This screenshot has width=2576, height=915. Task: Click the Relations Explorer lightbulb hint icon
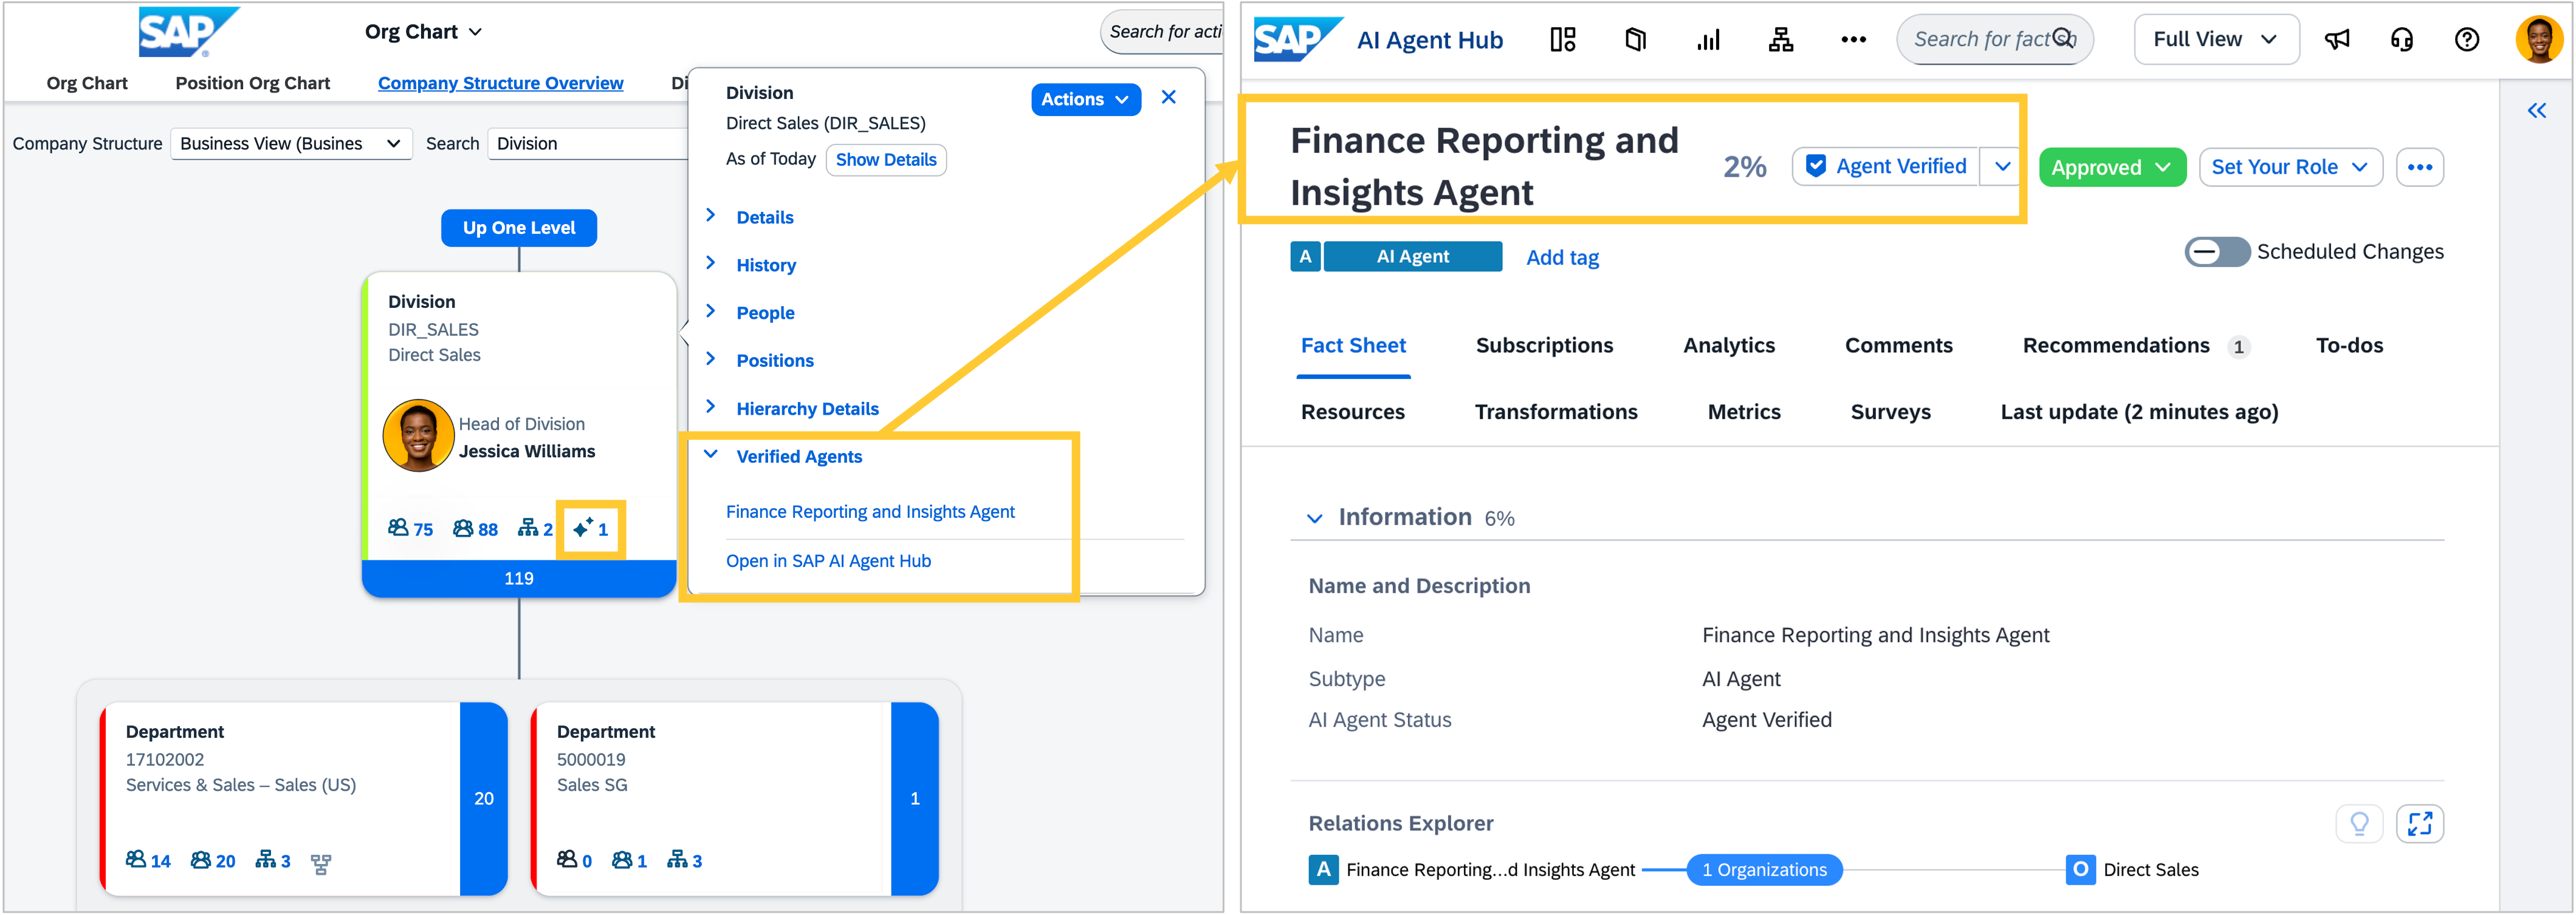point(2359,824)
